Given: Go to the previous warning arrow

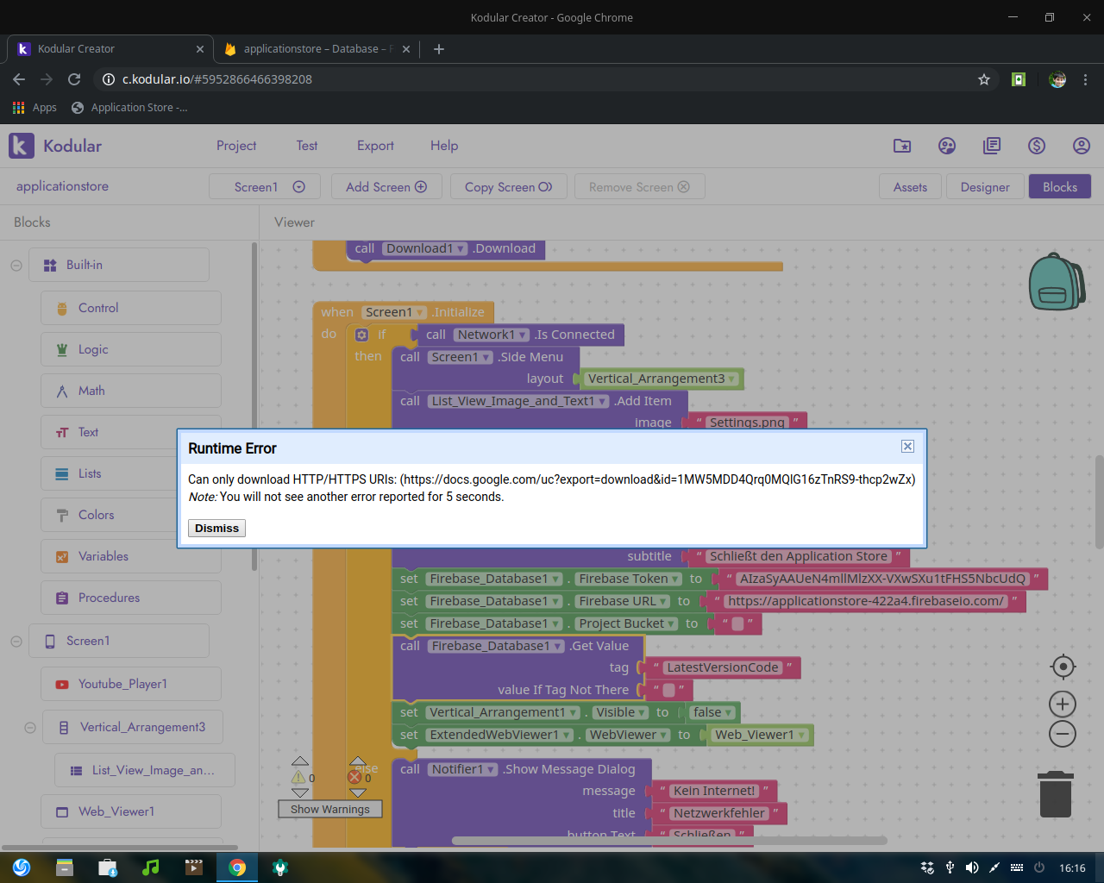Looking at the screenshot, I should 300,761.
